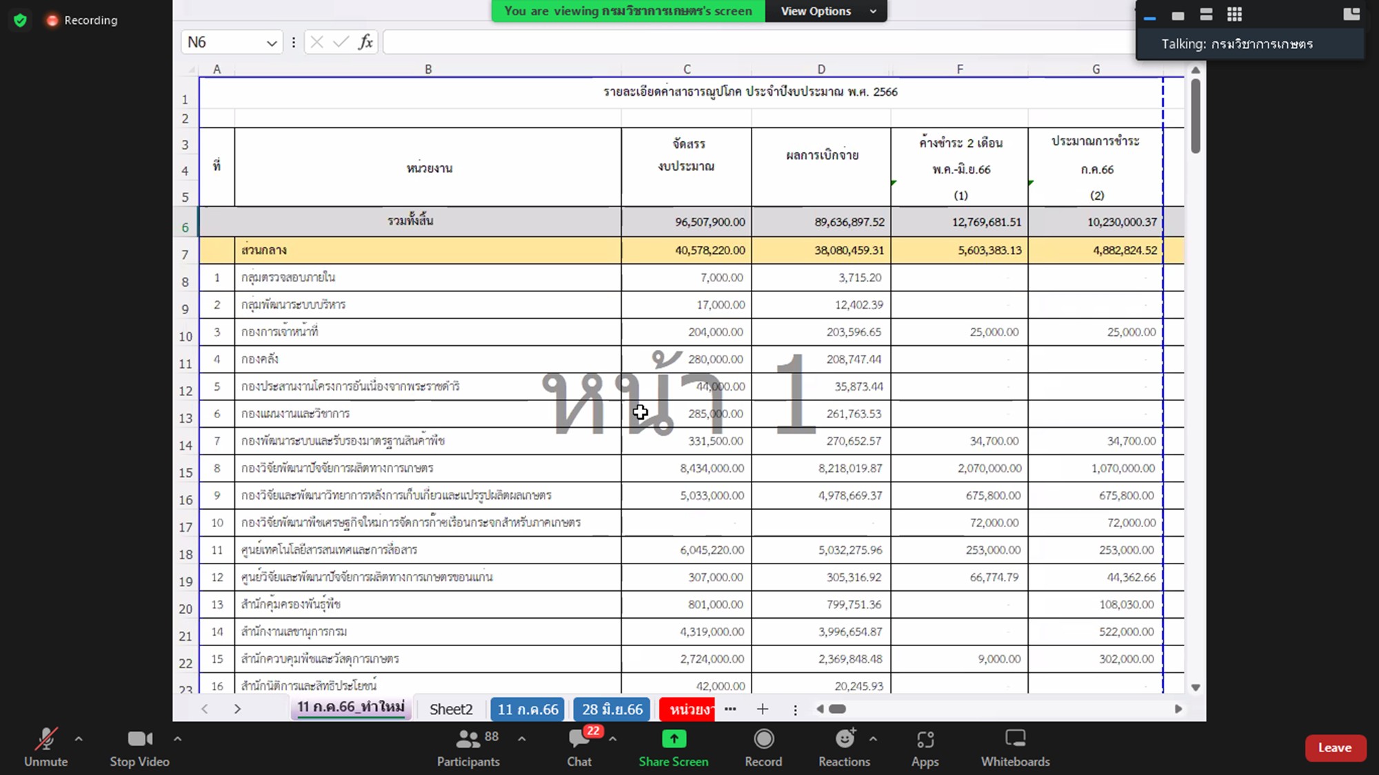
Task: Select the ส่วนกลาง row label cell
Action: coord(428,250)
